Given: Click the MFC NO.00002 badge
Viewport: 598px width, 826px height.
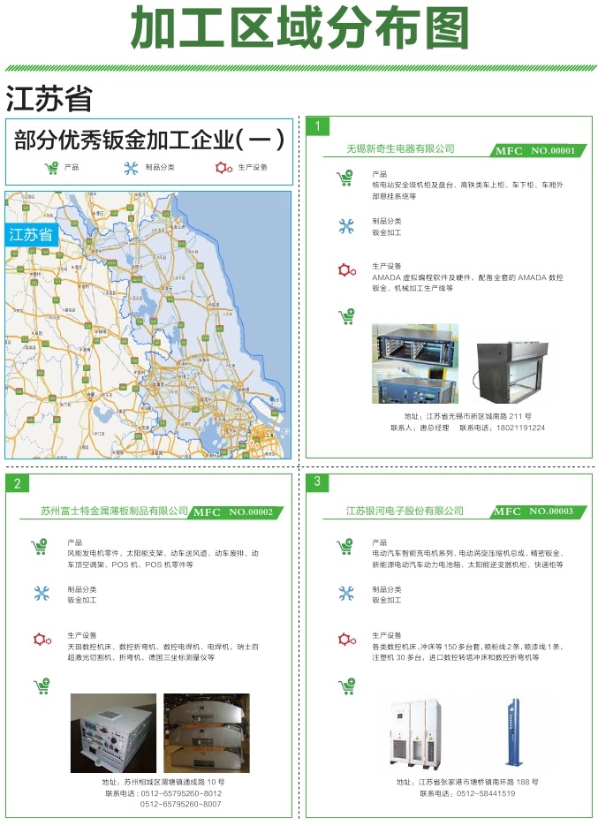Looking at the screenshot, I should click(x=234, y=512).
